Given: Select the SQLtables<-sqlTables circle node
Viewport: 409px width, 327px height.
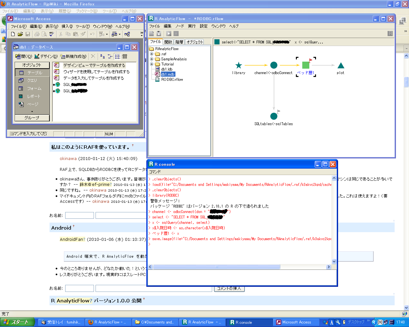Looking at the screenshot, I should click(x=274, y=116).
